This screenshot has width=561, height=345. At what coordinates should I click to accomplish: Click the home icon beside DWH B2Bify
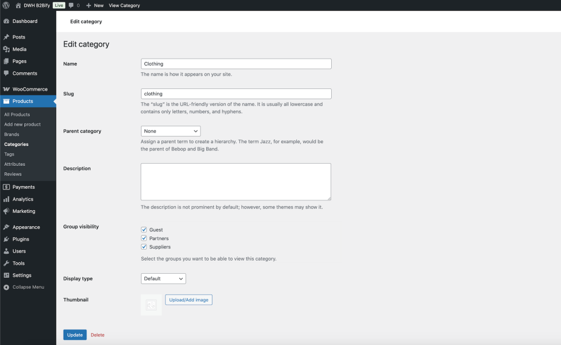coord(18,5)
